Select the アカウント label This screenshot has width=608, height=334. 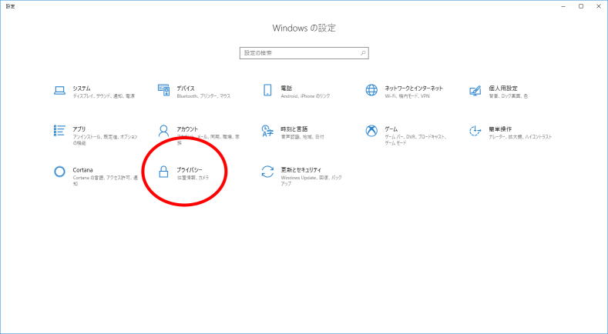point(187,129)
